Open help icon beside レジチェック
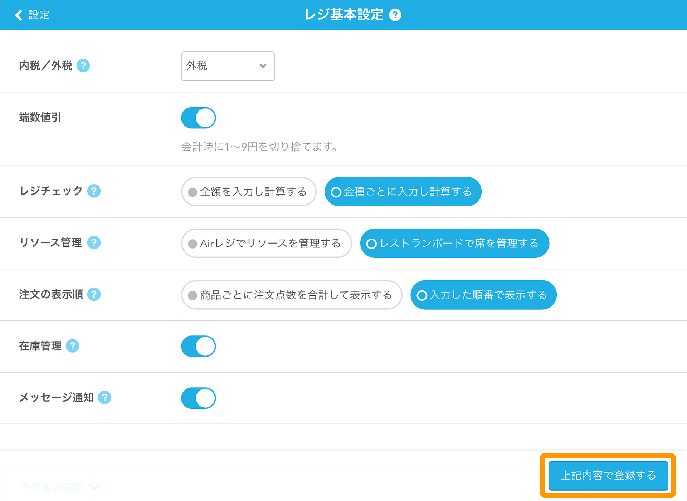Screen dimensions: 687x501 pos(94,191)
